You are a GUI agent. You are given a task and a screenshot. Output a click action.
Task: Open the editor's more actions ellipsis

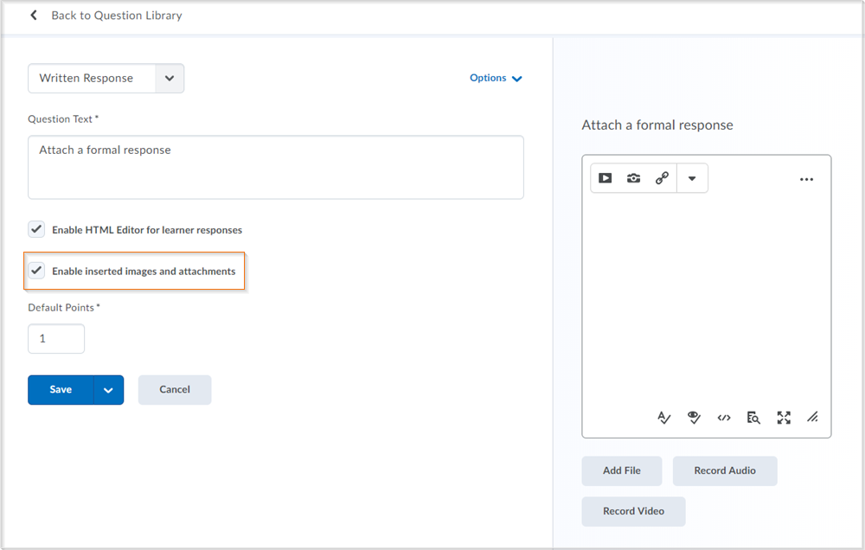[806, 179]
